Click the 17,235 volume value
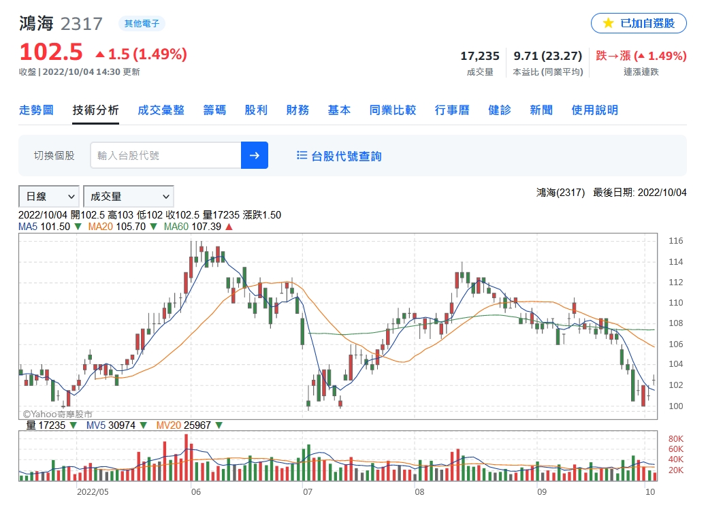This screenshot has width=708, height=518. [480, 56]
